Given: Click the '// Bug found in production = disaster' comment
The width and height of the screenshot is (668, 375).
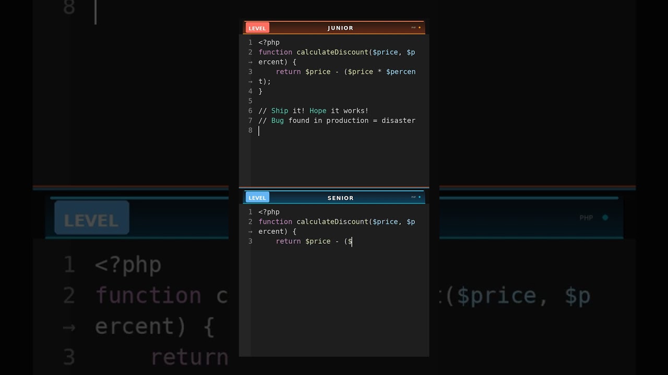Looking at the screenshot, I should [337, 121].
